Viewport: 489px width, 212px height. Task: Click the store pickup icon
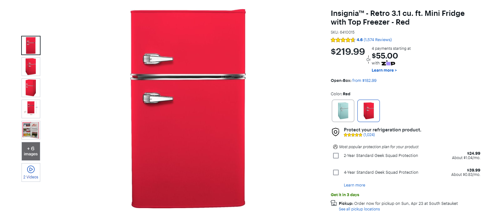[334, 203]
